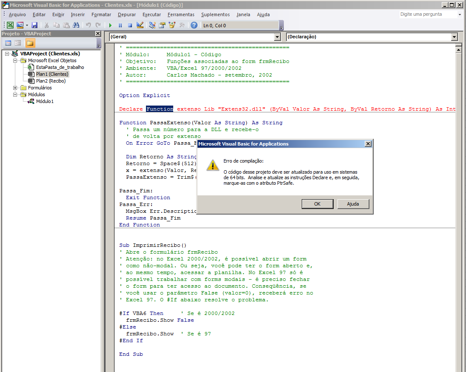Open the Toolbox toolbar icon
Viewport: 466px width, 372px height.
[x=182, y=25]
